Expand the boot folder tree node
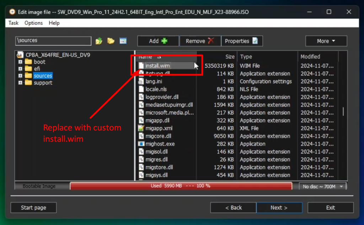 pos(20,62)
